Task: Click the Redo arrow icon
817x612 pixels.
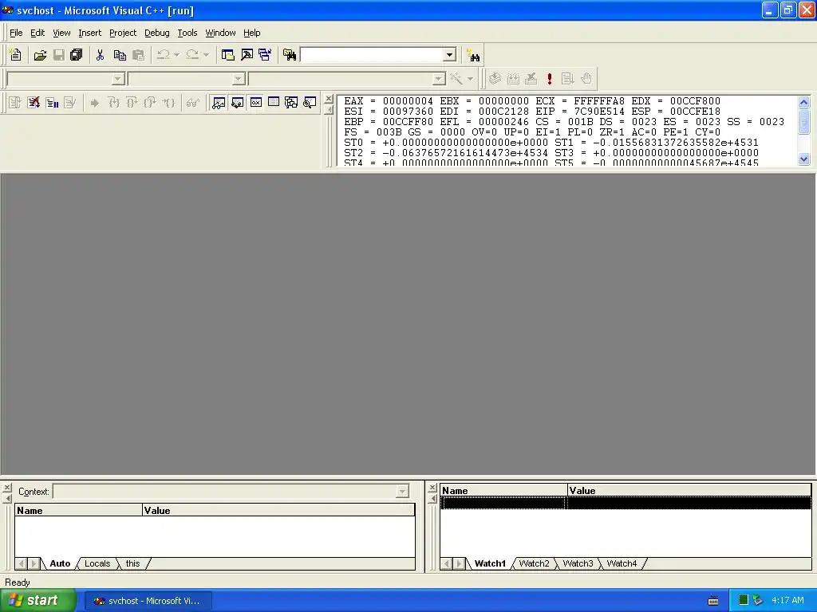Action: [192, 55]
